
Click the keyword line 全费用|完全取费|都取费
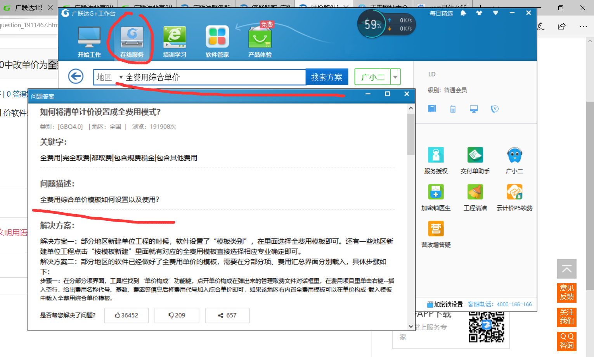[x=119, y=158]
